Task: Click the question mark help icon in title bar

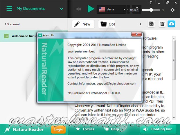Action: click(x=151, y=2)
